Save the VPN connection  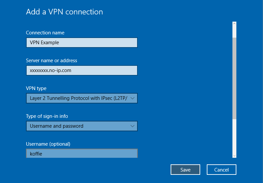click(185, 170)
